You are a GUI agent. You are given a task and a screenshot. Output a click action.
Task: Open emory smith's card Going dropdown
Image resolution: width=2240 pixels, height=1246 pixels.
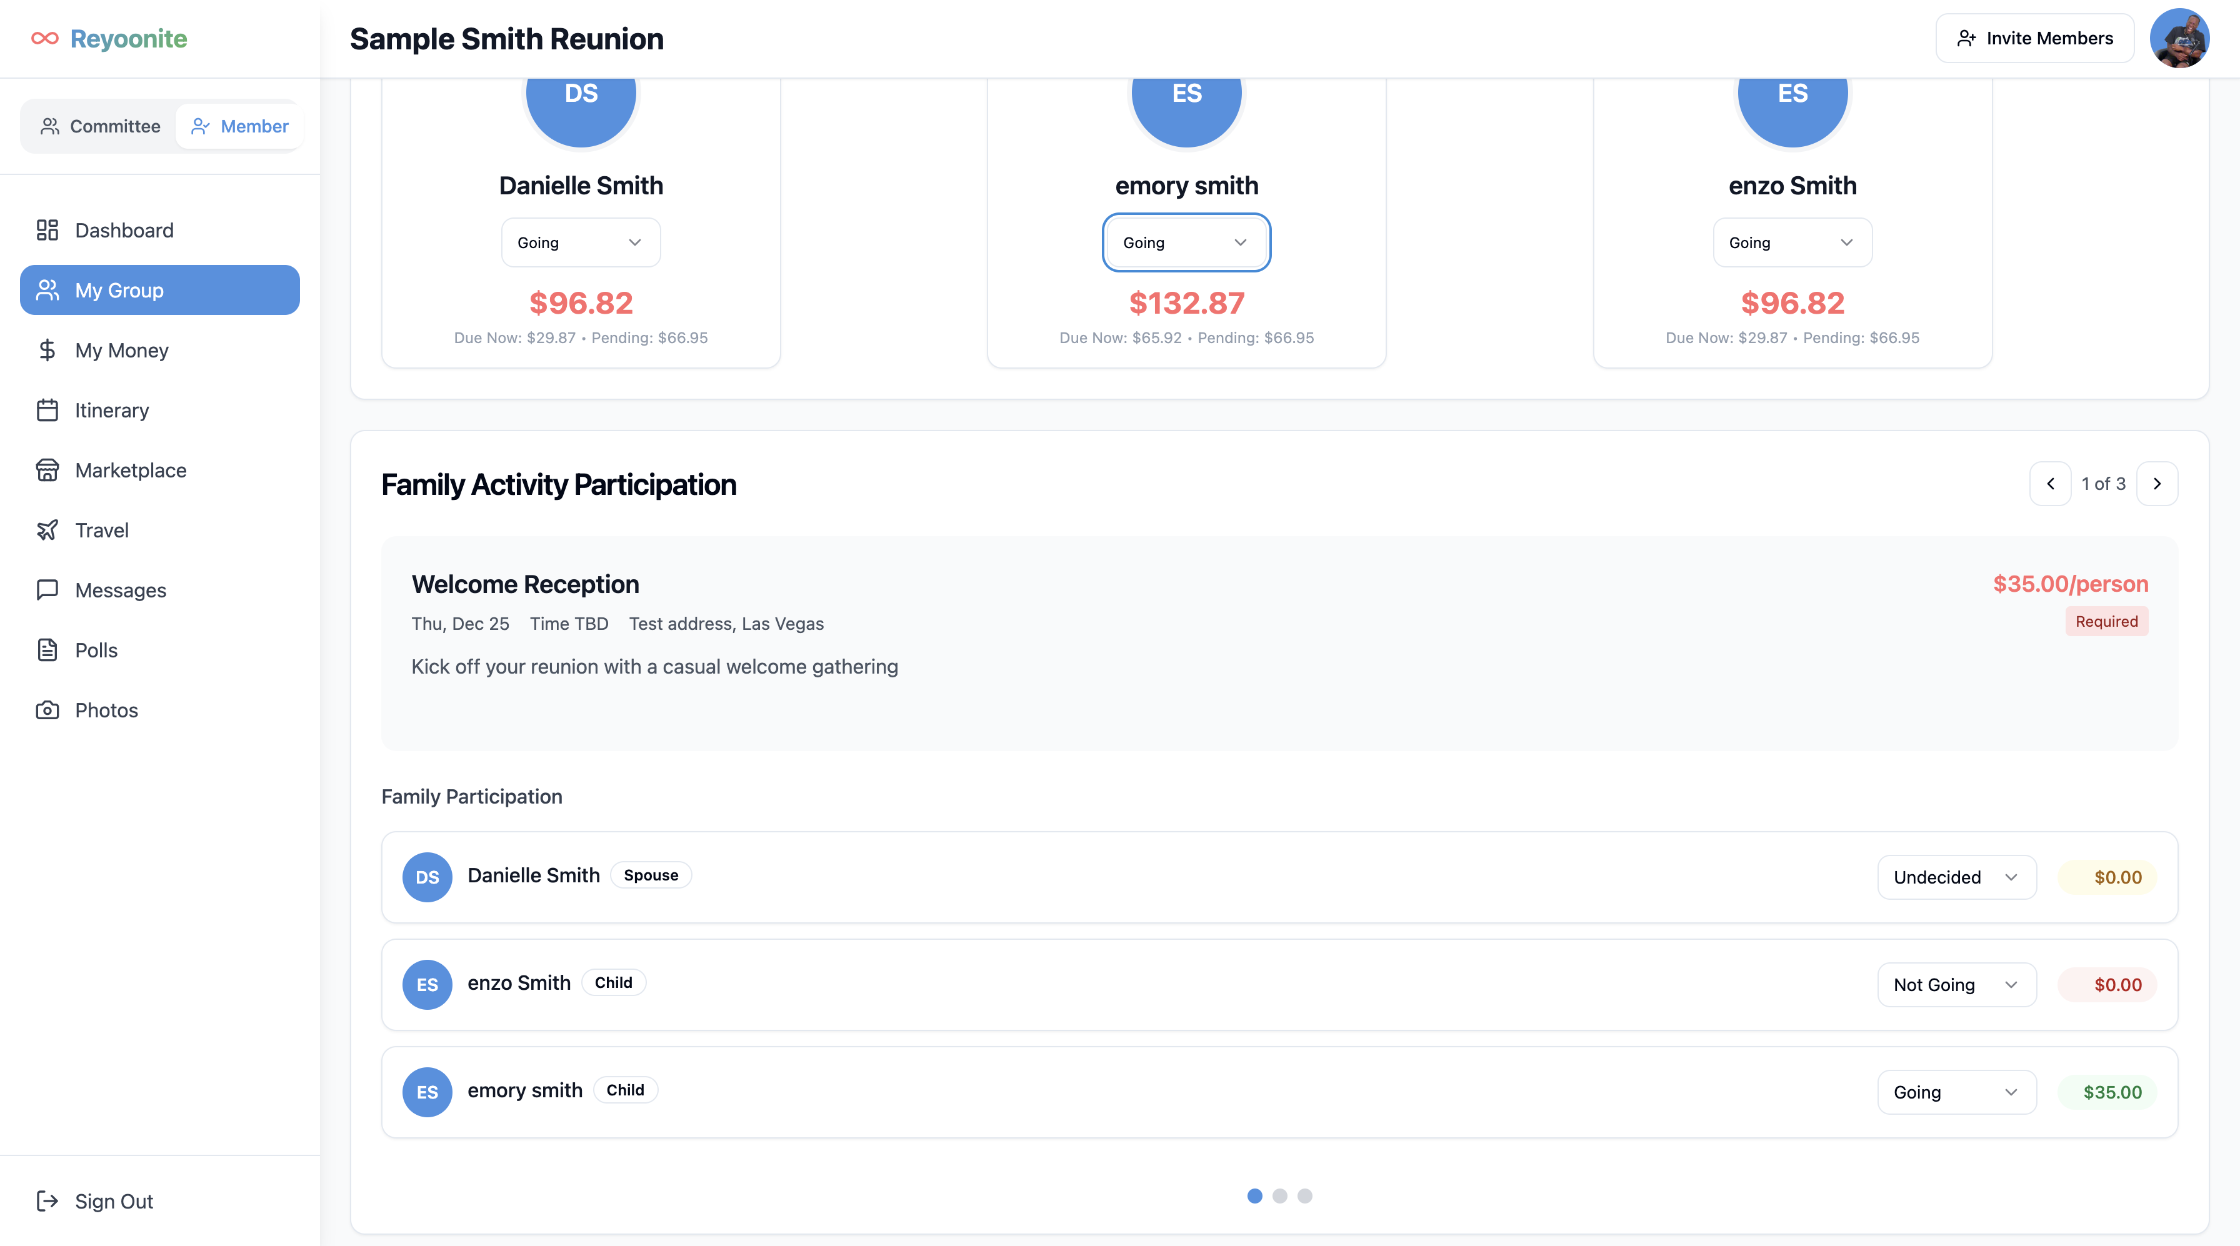(x=1186, y=242)
